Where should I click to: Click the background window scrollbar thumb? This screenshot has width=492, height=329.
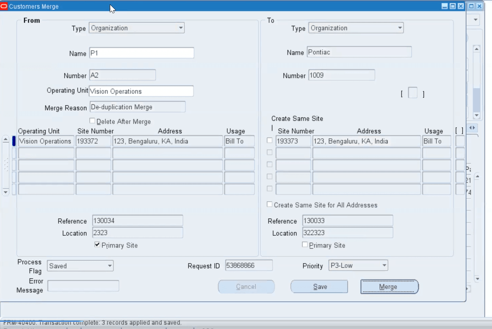coord(477,100)
